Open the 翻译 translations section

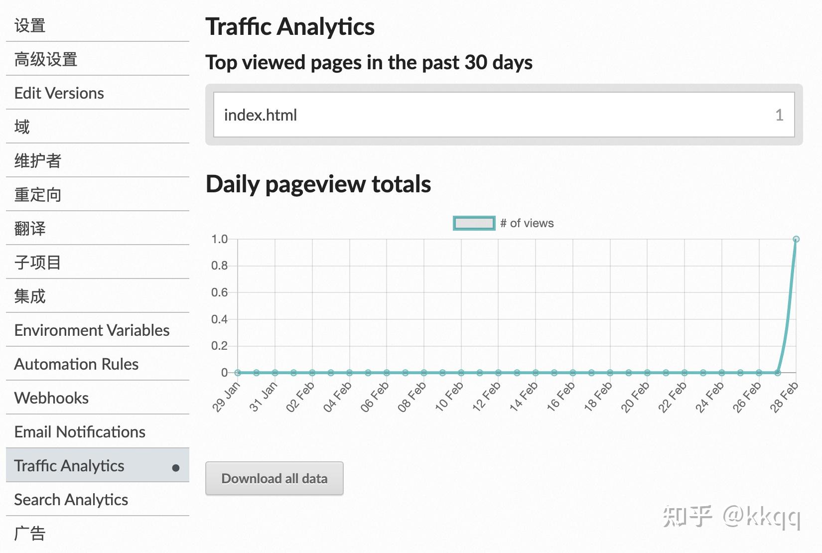click(30, 229)
